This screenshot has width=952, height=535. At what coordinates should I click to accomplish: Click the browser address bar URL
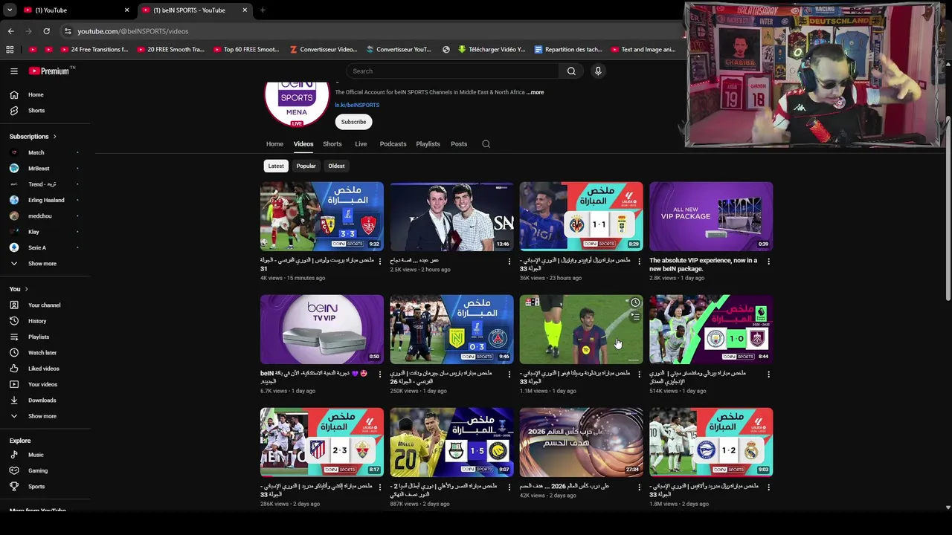pos(133,31)
